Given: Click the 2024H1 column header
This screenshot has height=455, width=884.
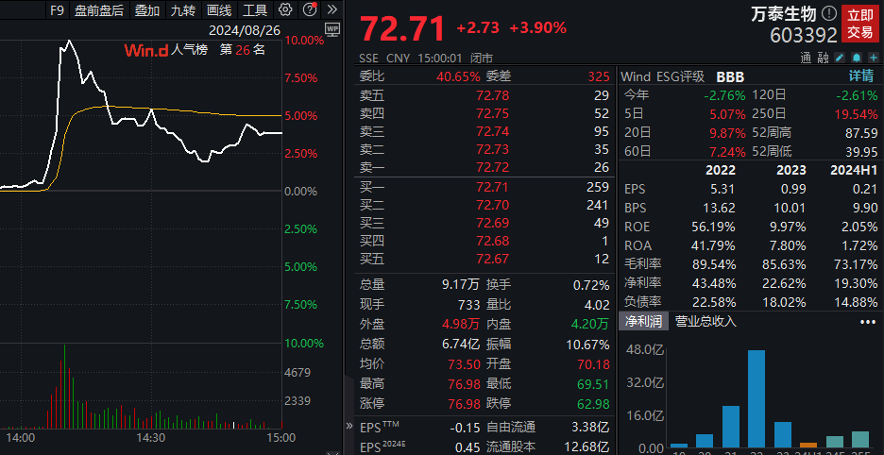Looking at the screenshot, I should click(x=854, y=170).
